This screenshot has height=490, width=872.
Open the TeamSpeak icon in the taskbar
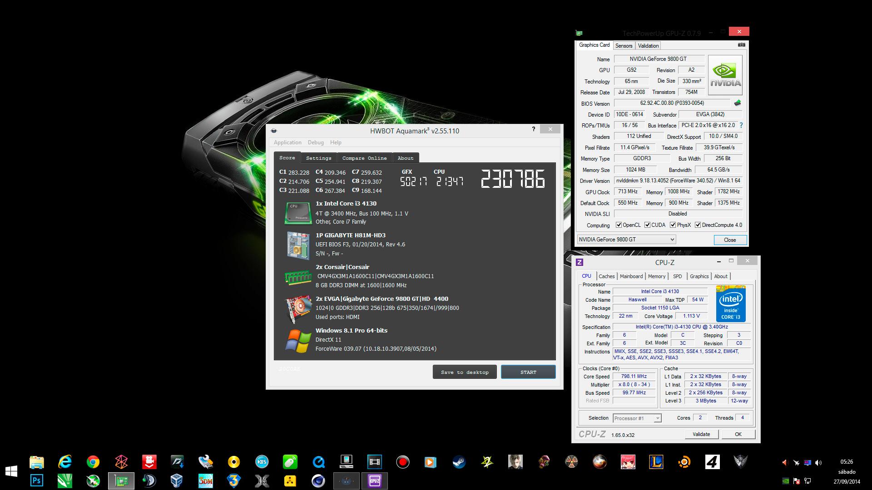[x=149, y=480]
